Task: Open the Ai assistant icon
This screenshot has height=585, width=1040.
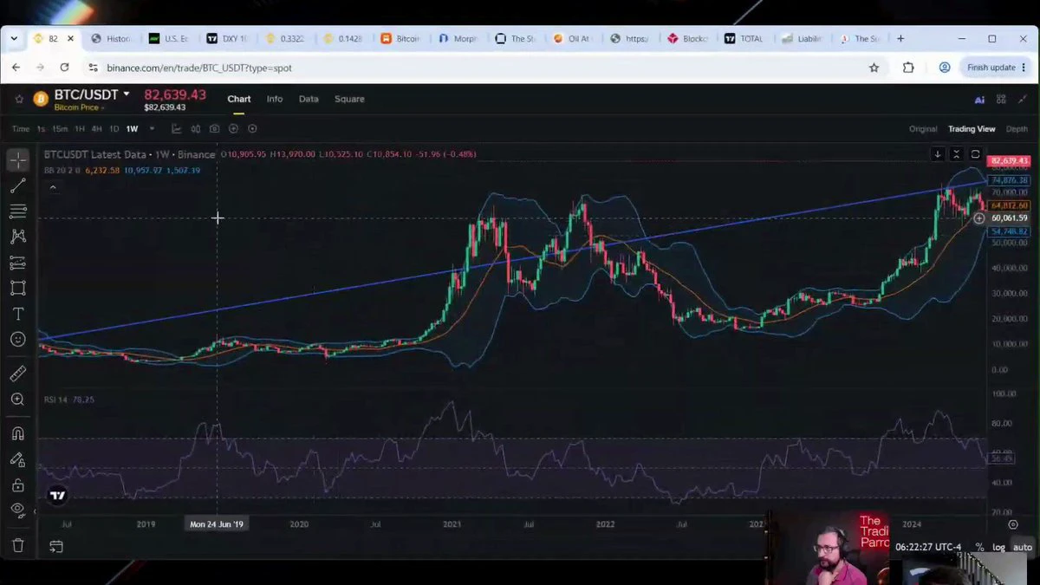Action: tap(979, 100)
